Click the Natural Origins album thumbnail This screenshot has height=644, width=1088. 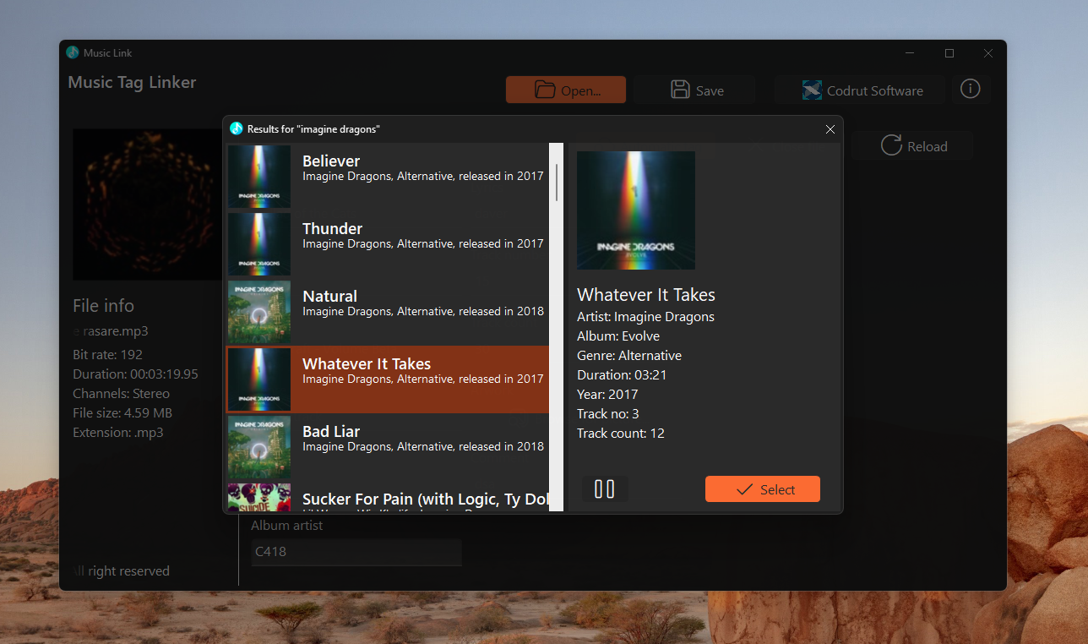click(259, 312)
